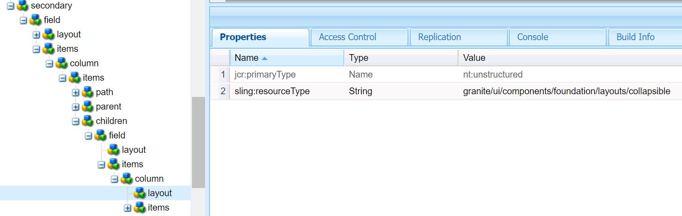The image size is (682, 216).
Task: Collapse the 'secondary' tree node
Action: click(x=10, y=6)
